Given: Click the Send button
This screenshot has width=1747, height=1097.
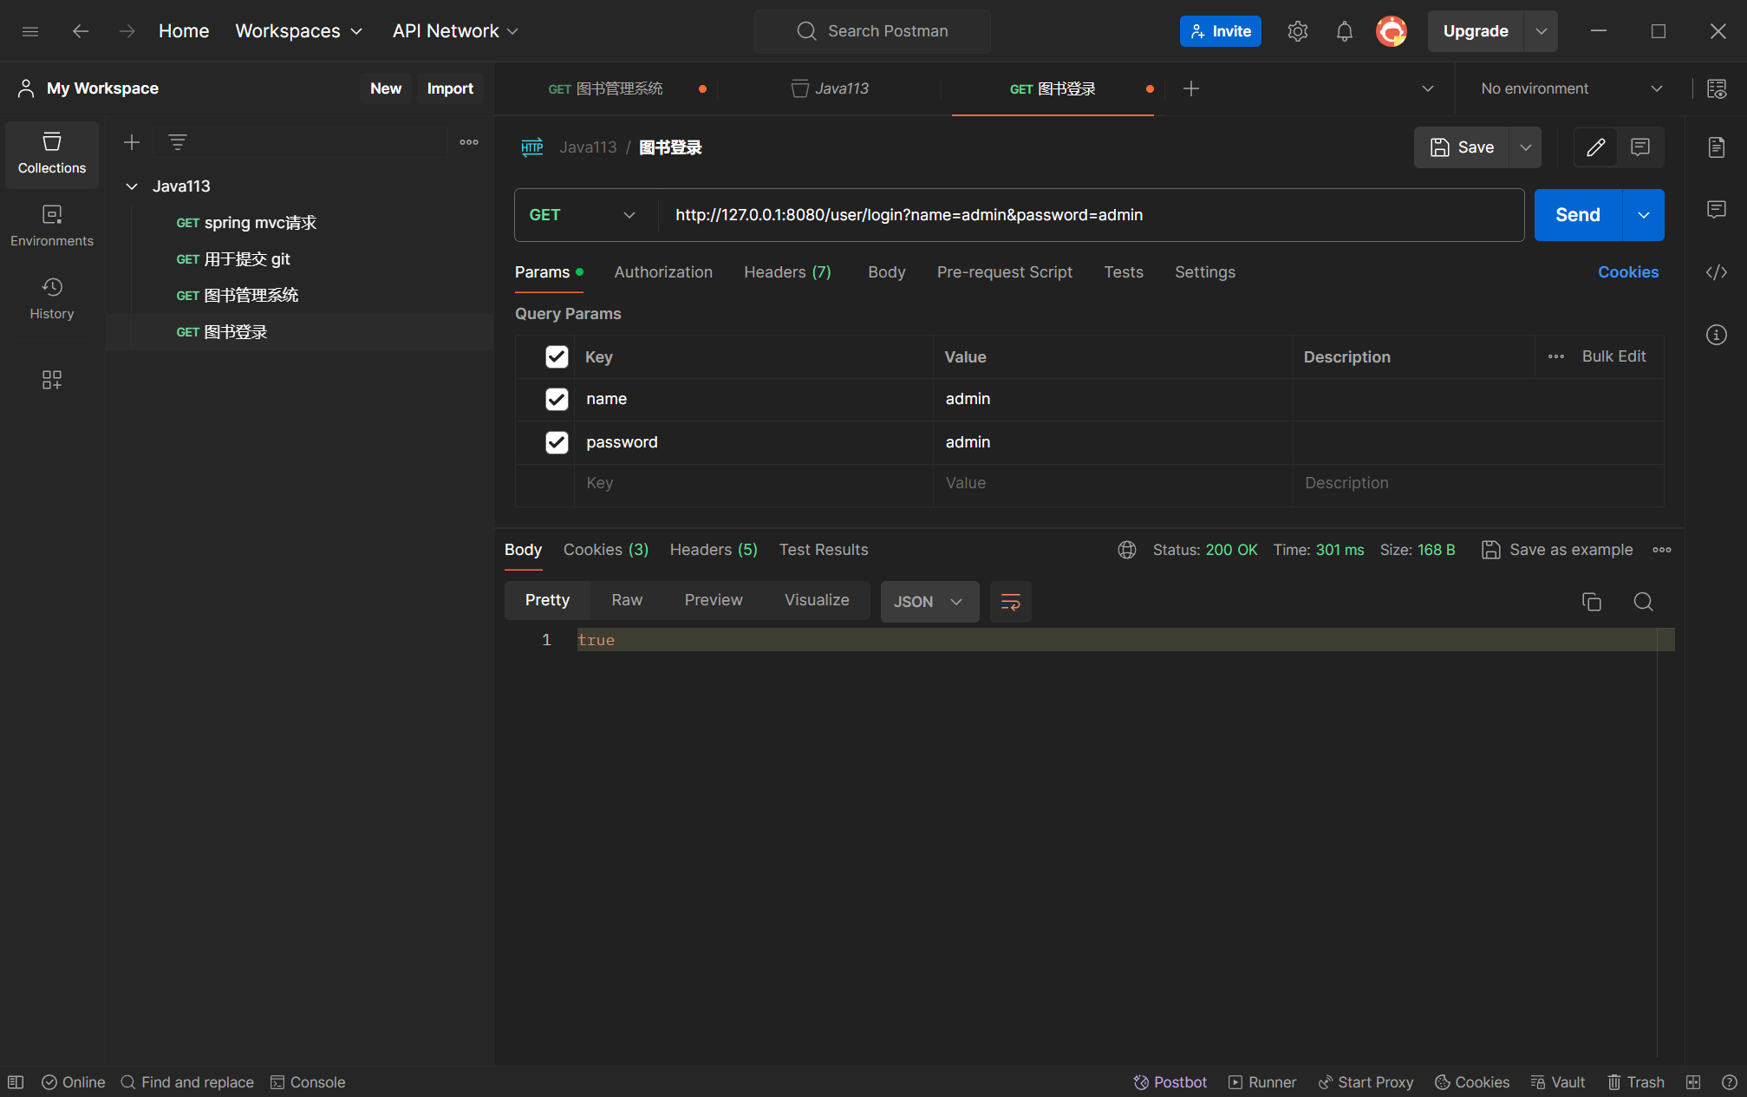Looking at the screenshot, I should [x=1578, y=215].
